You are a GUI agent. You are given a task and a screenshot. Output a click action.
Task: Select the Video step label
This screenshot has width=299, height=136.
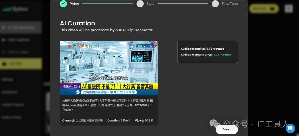(74, 4)
